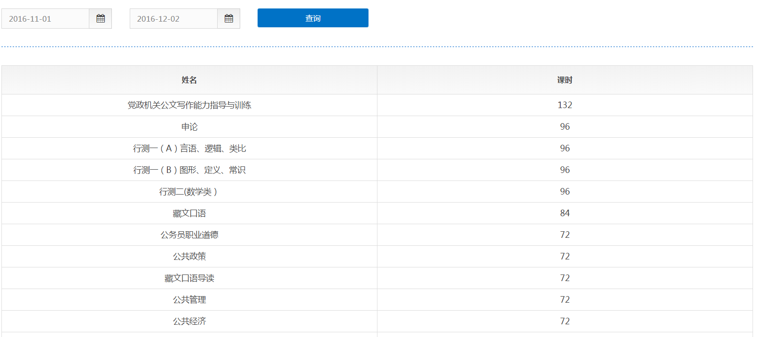
Task: Click the 96 value in 申论 row
Action: click(x=565, y=126)
